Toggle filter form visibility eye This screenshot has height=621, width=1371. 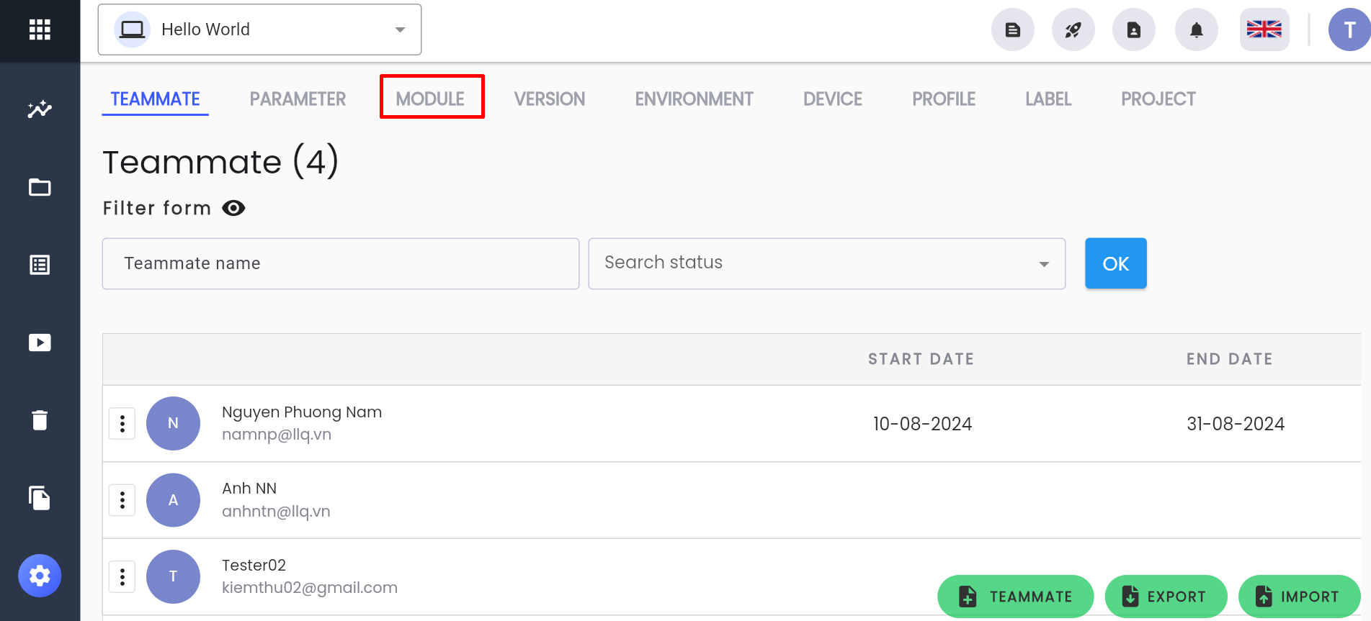233,208
